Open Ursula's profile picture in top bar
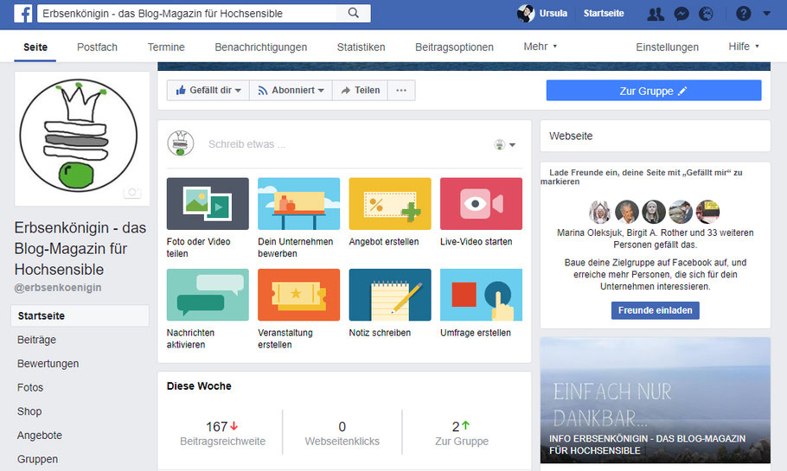Image resolution: width=787 pixels, height=471 pixels. [526, 14]
